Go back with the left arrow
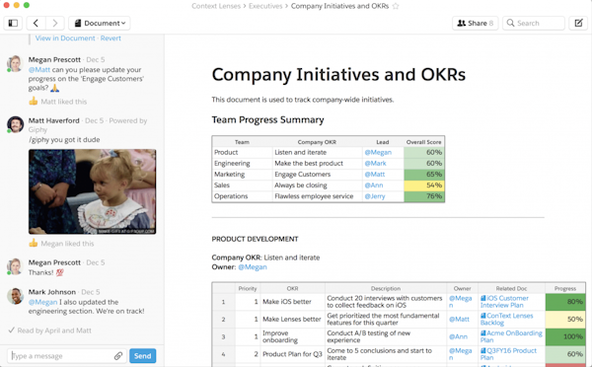The height and width of the screenshot is (367, 592). [x=37, y=23]
